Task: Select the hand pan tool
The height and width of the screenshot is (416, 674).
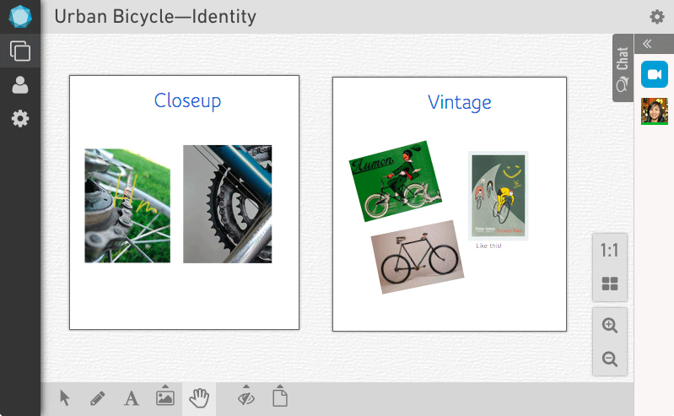Action: (199, 398)
